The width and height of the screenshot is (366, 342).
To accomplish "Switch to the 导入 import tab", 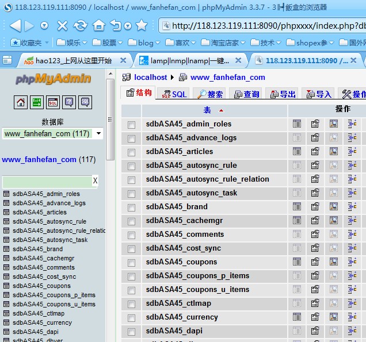I will tap(318, 94).
